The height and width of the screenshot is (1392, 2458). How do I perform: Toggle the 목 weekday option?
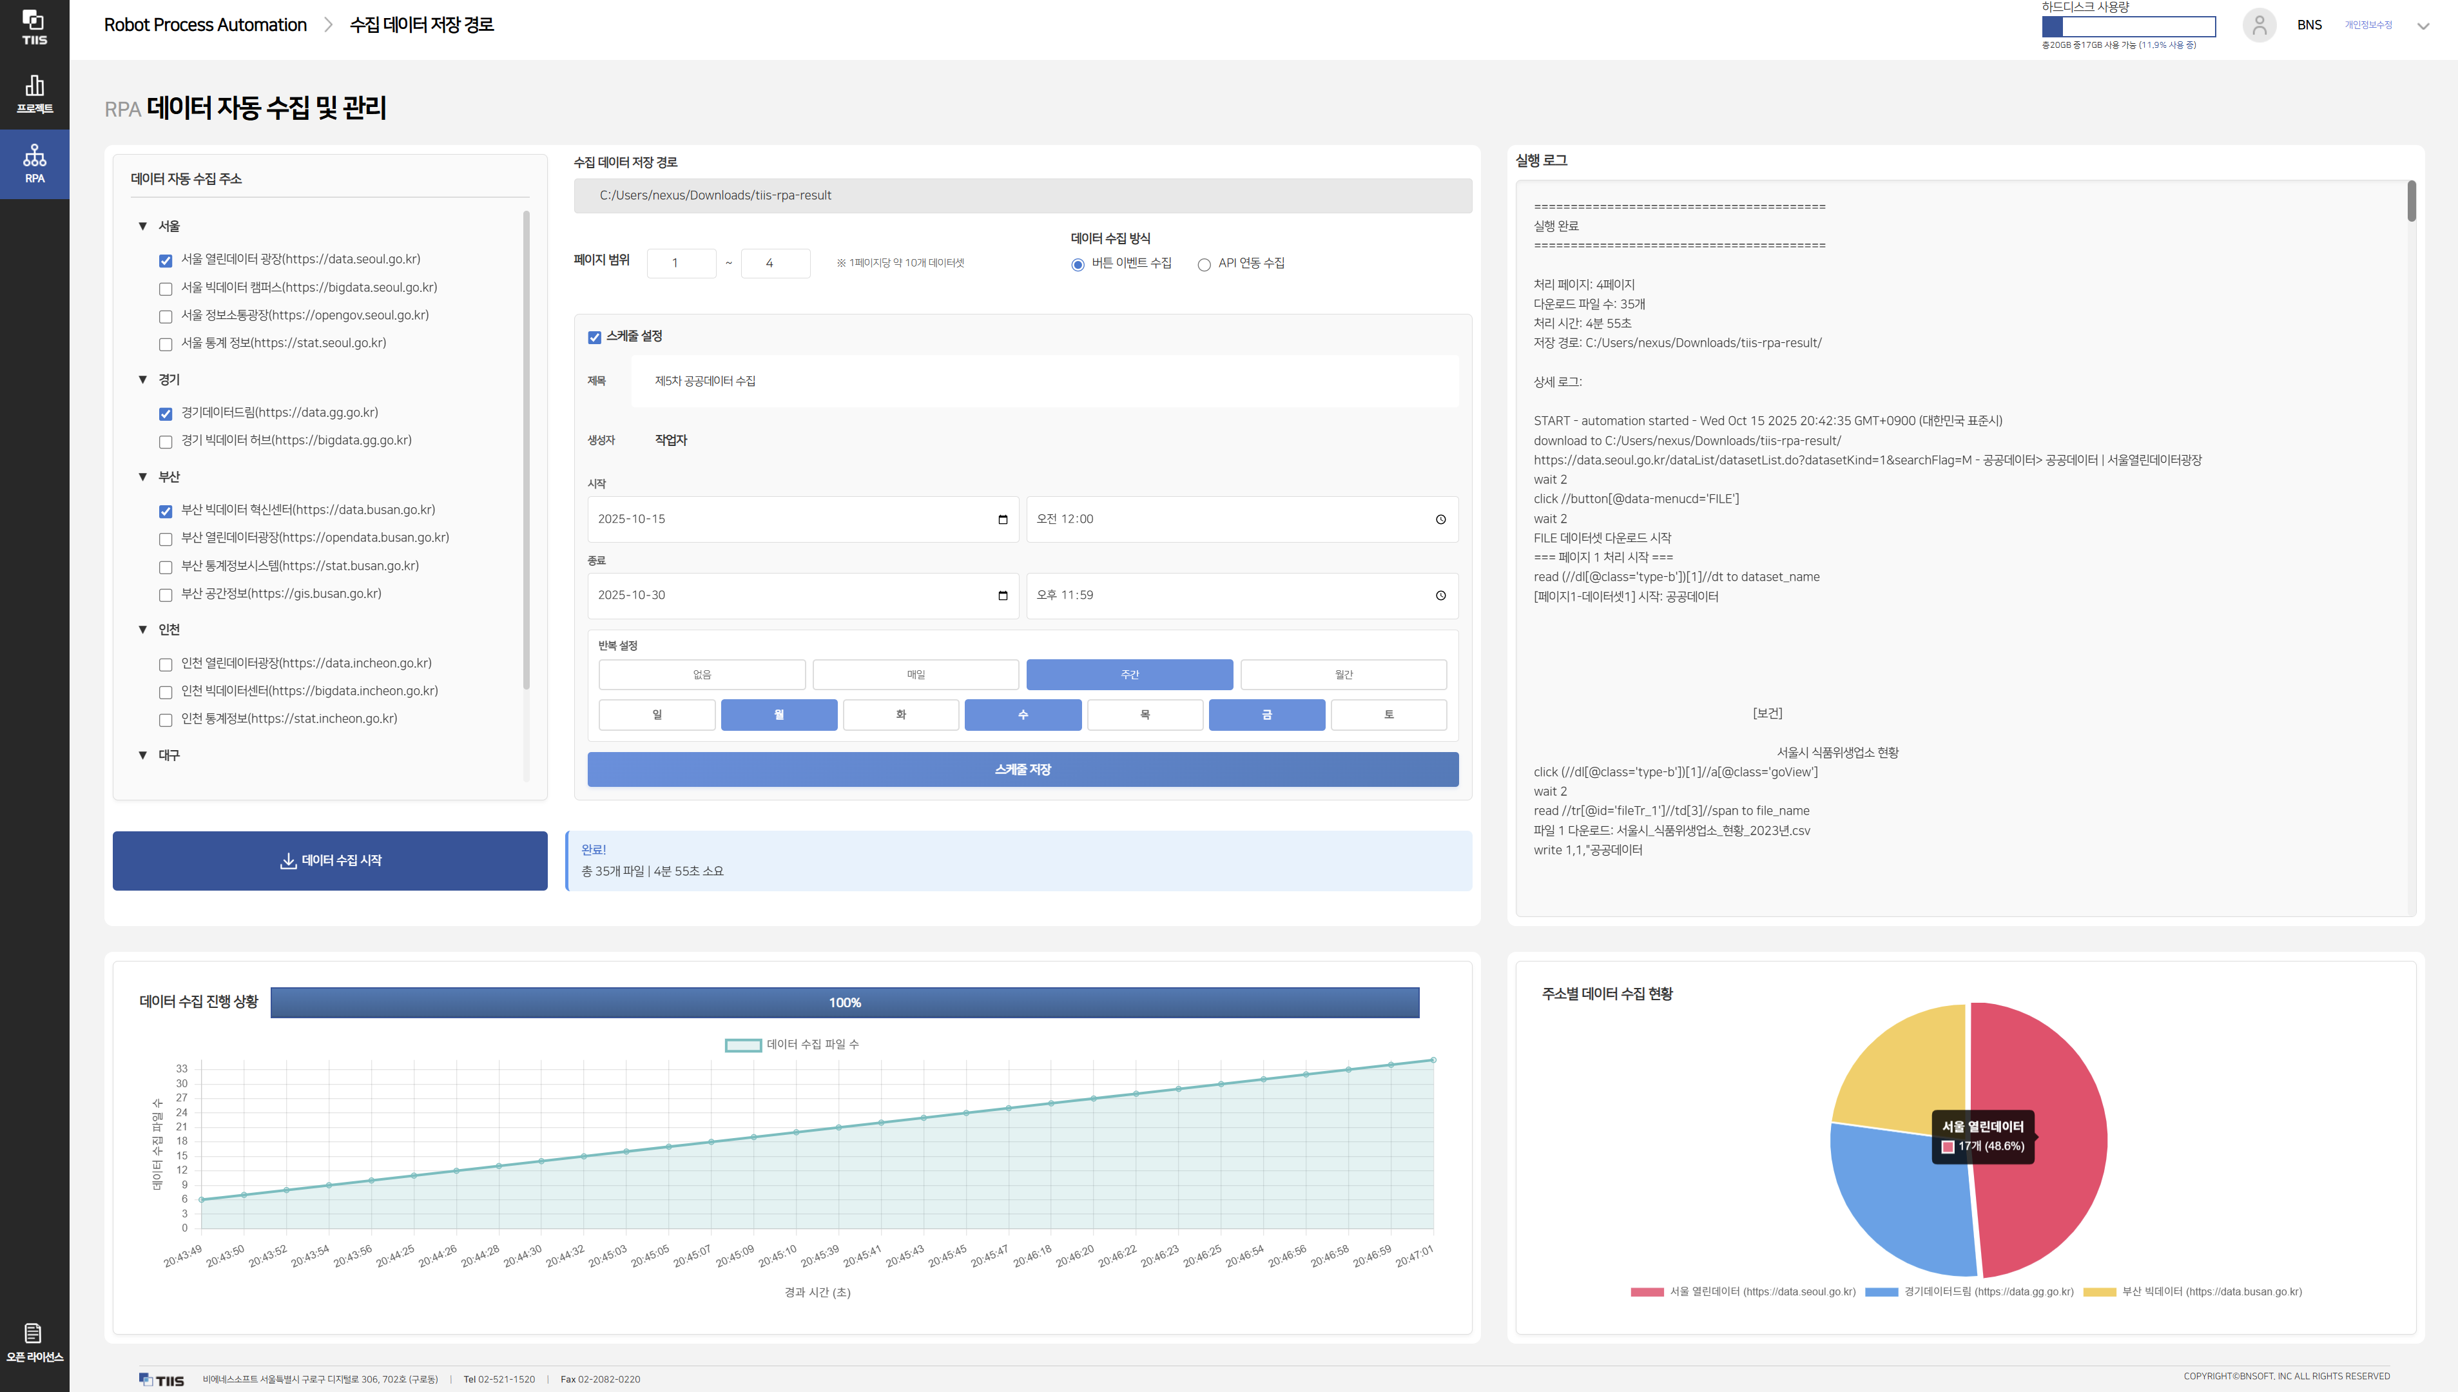pos(1145,715)
